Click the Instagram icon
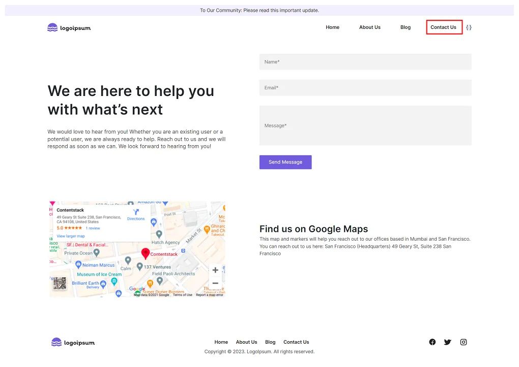Viewport: 519px width, 367px height. [x=463, y=342]
